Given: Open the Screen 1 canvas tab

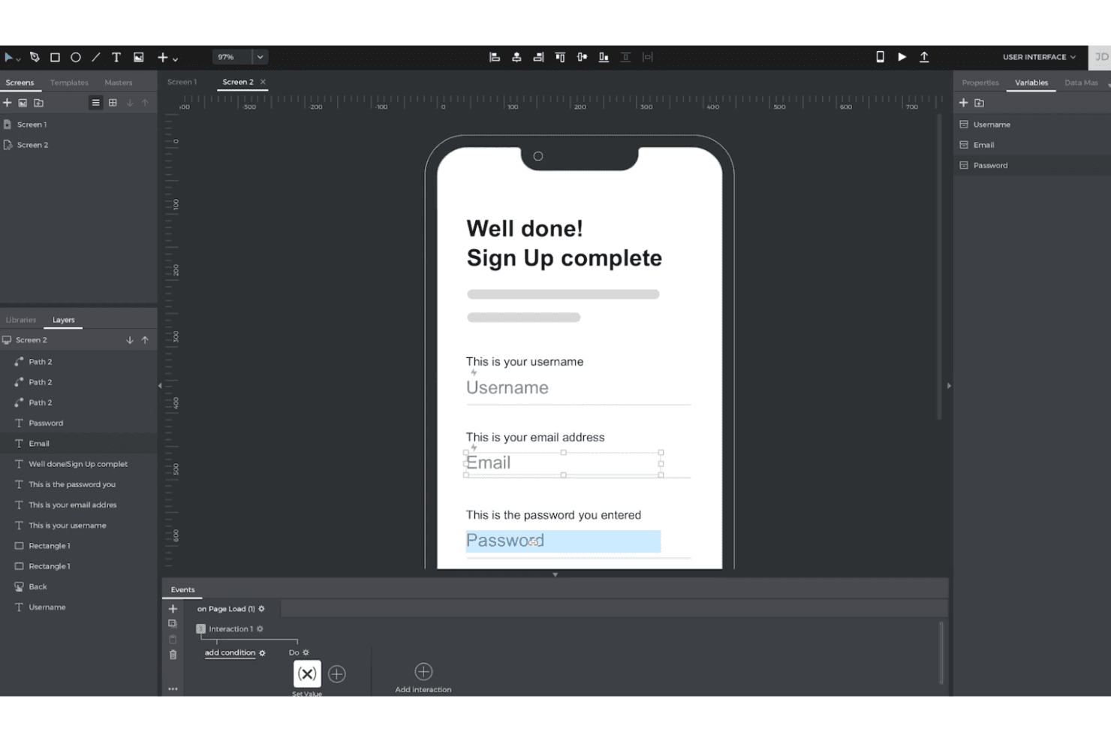Looking at the screenshot, I should pyautogui.click(x=182, y=82).
